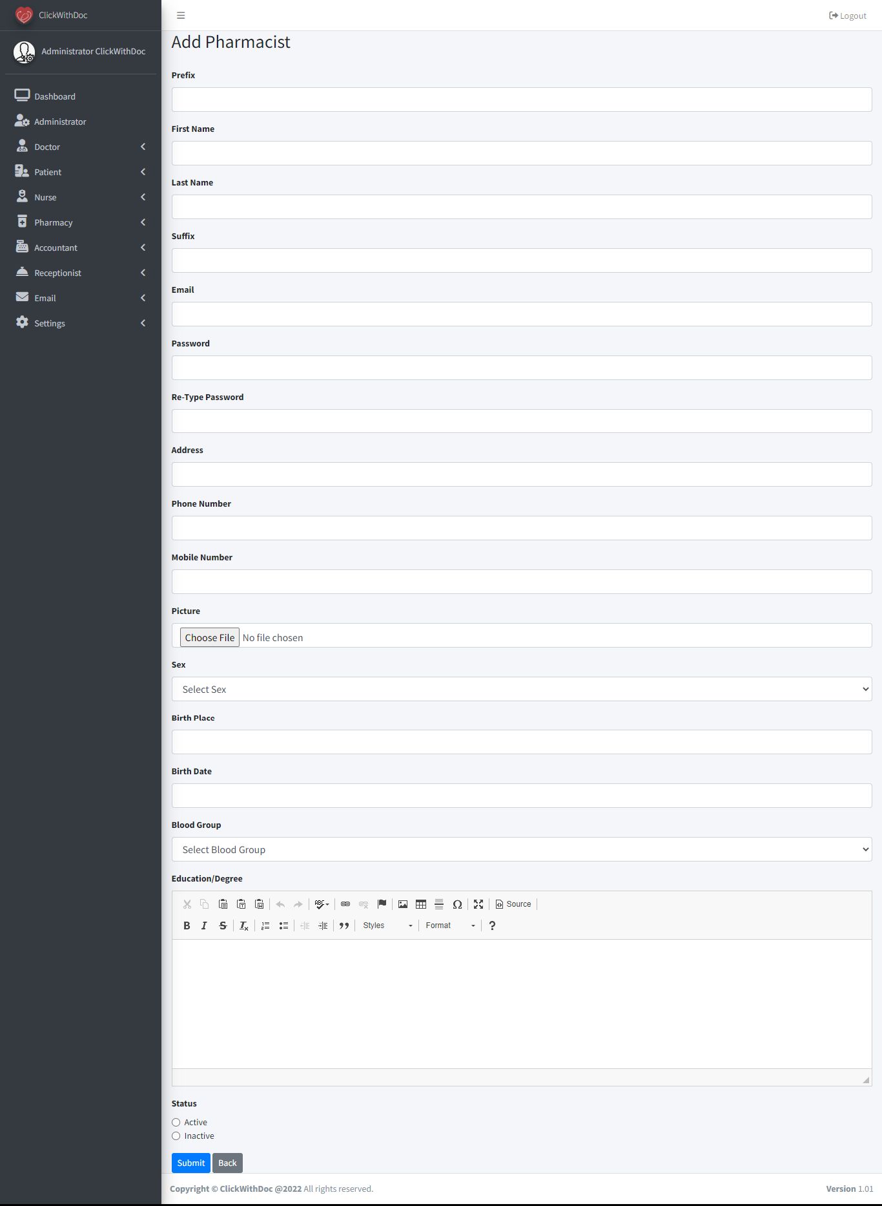Click the blue Submit button

191,1163
